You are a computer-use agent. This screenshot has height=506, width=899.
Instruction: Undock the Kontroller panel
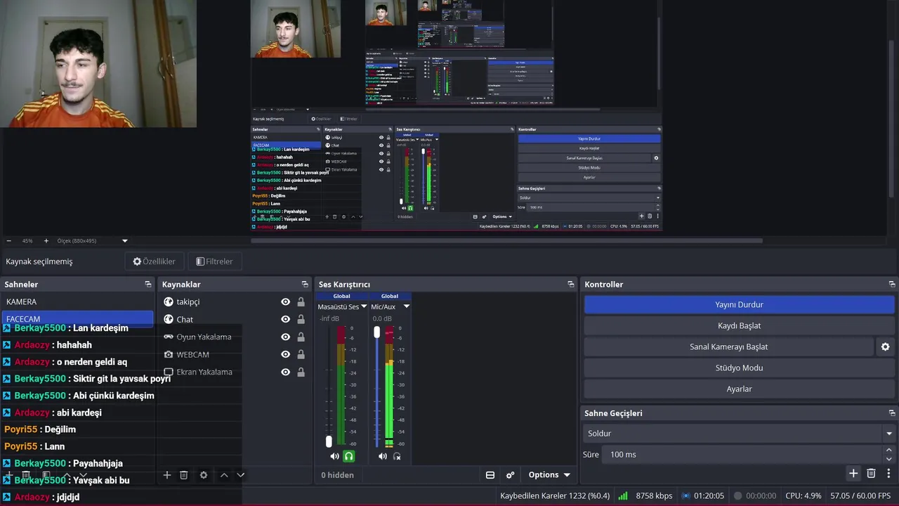[892, 285]
